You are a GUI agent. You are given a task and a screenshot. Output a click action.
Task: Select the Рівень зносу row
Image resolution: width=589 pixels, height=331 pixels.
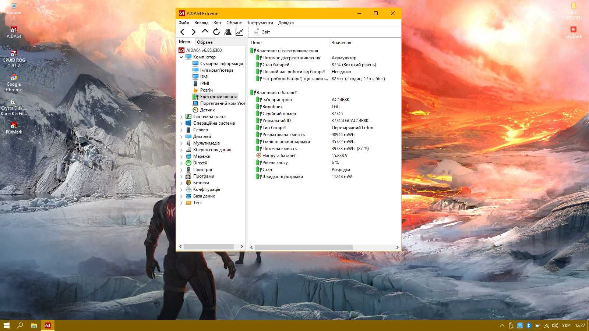[x=325, y=163]
